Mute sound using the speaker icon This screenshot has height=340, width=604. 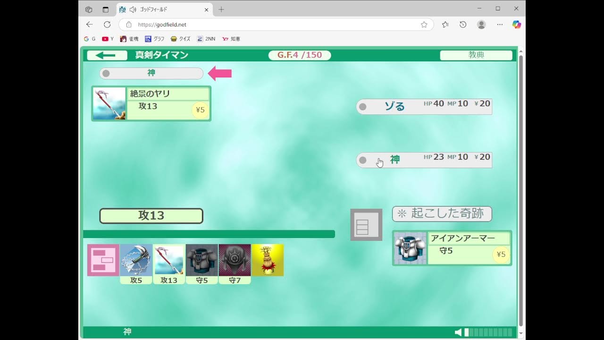pyautogui.click(x=458, y=332)
